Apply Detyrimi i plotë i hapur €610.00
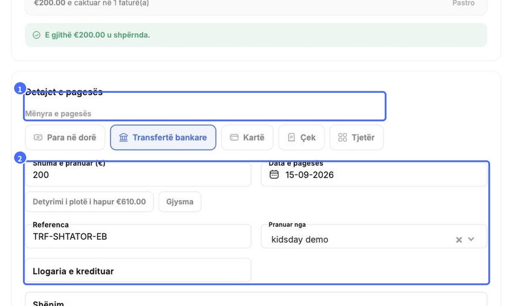The height and width of the screenshot is (306, 511). tap(89, 201)
